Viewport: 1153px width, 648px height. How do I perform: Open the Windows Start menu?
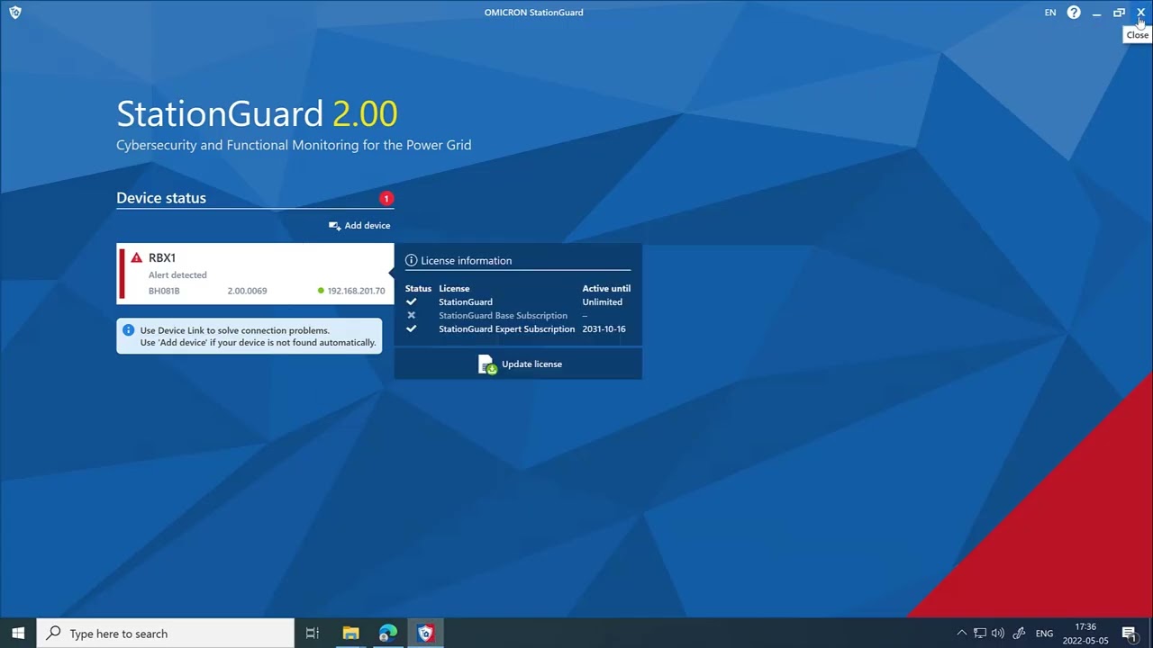[x=18, y=634]
